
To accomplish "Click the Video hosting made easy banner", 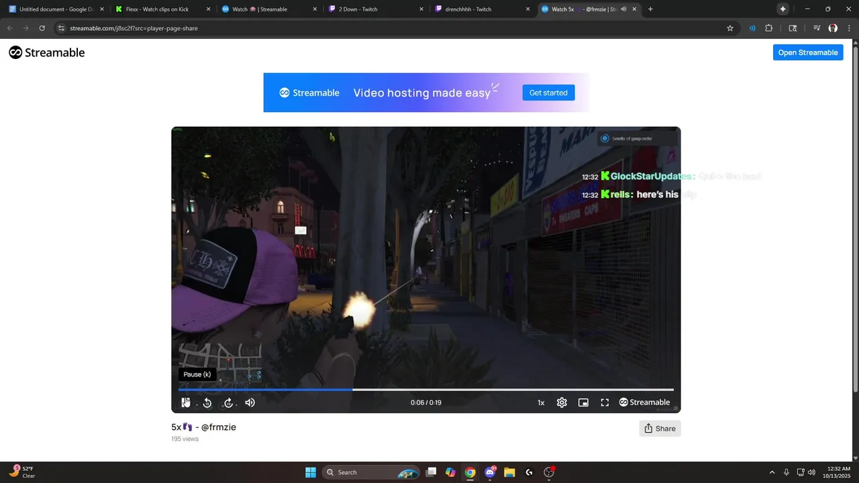I will [426, 93].
